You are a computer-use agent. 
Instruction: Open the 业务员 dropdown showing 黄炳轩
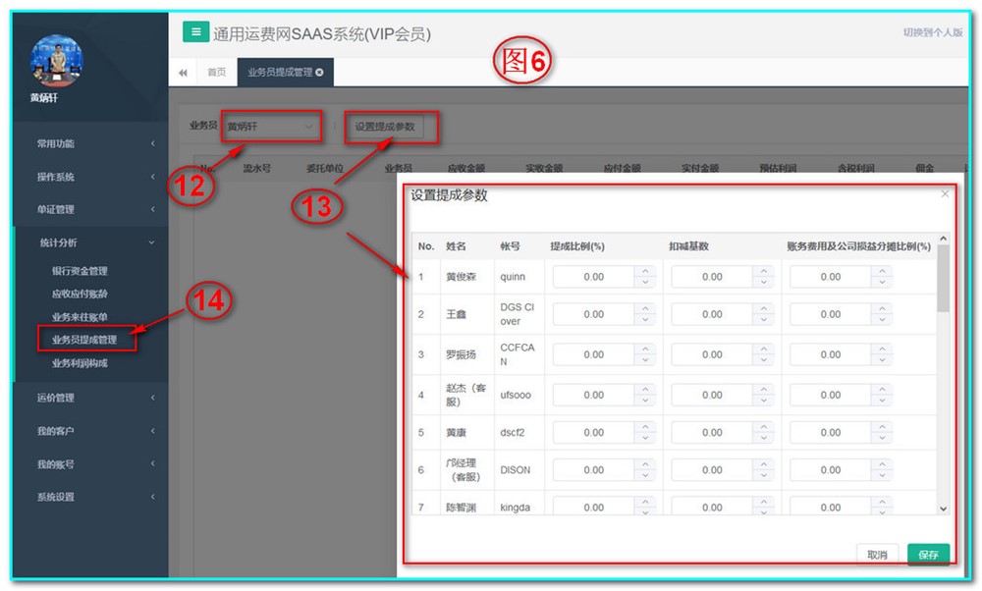272,127
